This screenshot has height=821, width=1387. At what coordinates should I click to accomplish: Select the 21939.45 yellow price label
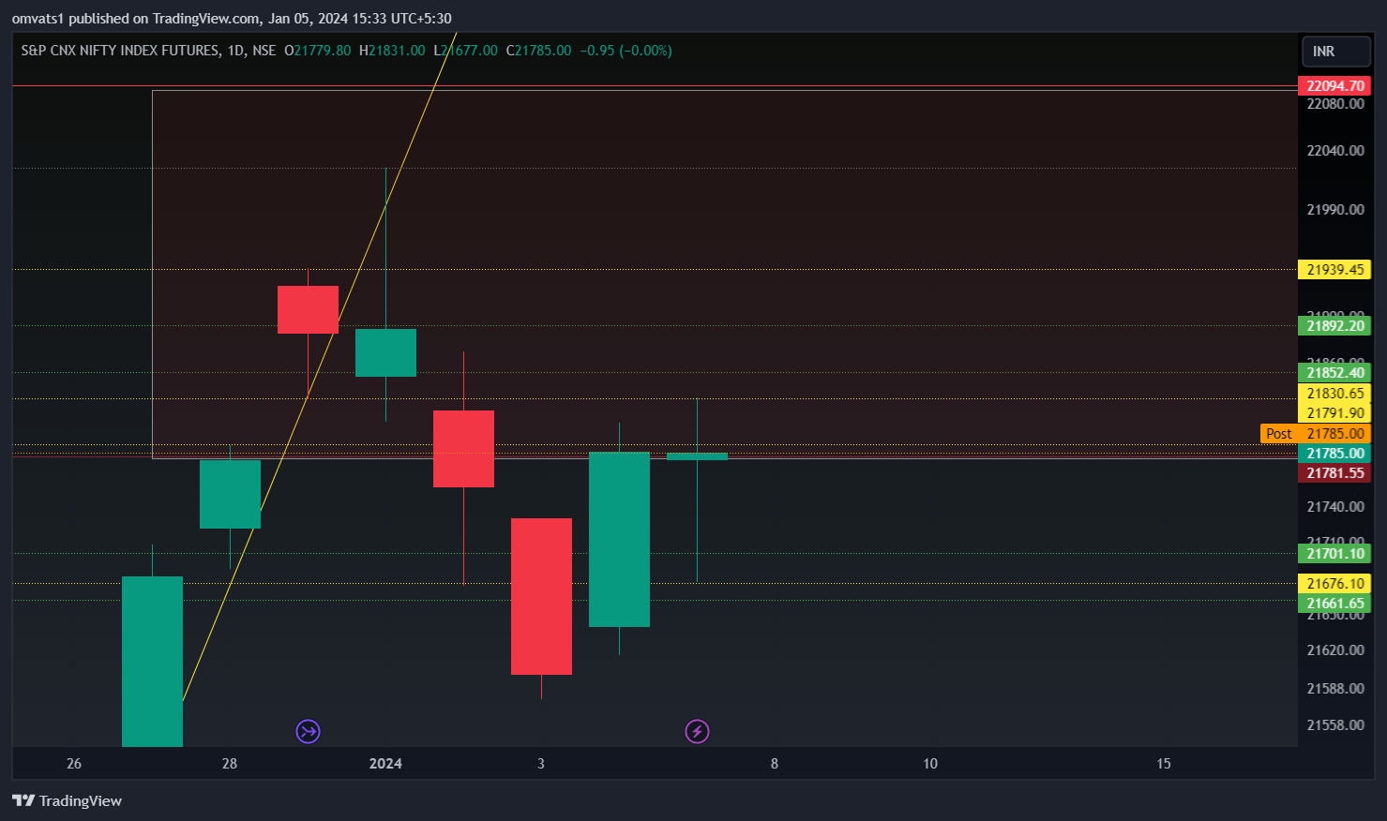click(1334, 270)
